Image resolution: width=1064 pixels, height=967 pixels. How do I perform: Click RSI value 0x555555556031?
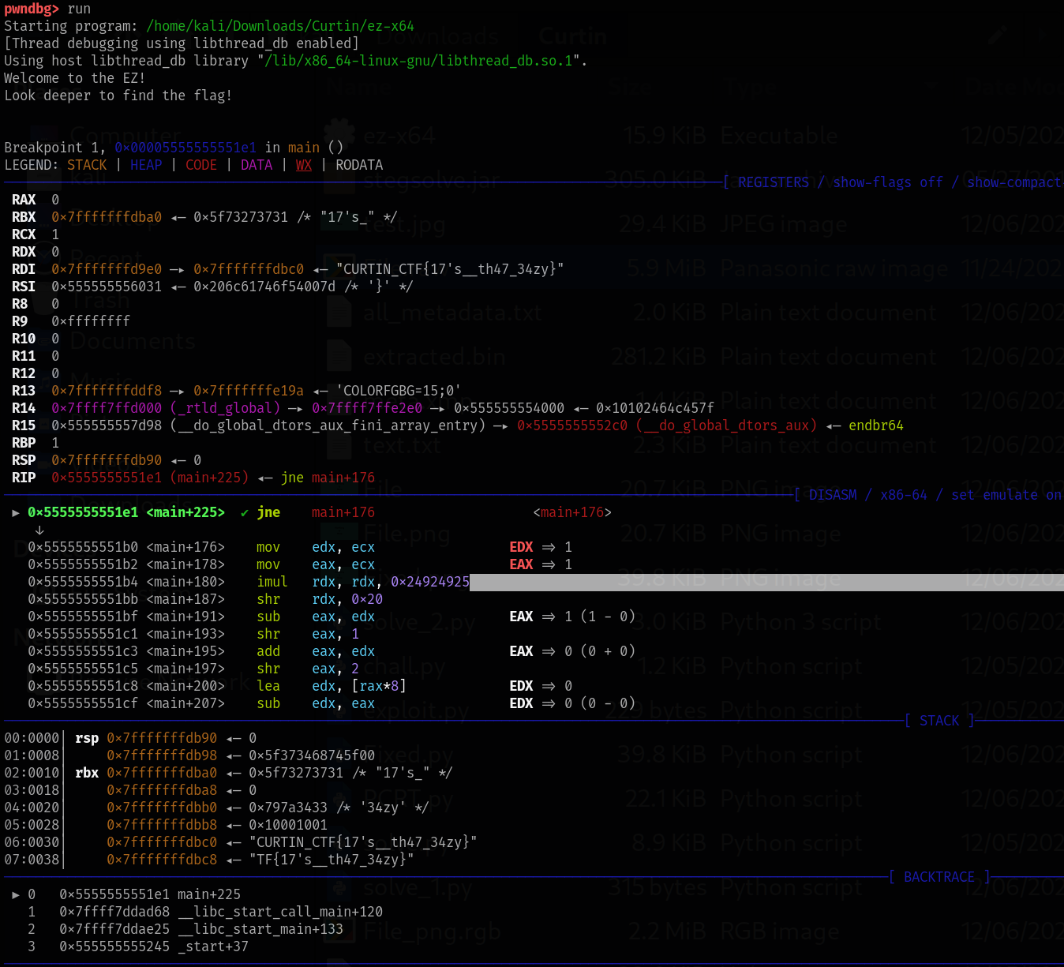[107, 287]
